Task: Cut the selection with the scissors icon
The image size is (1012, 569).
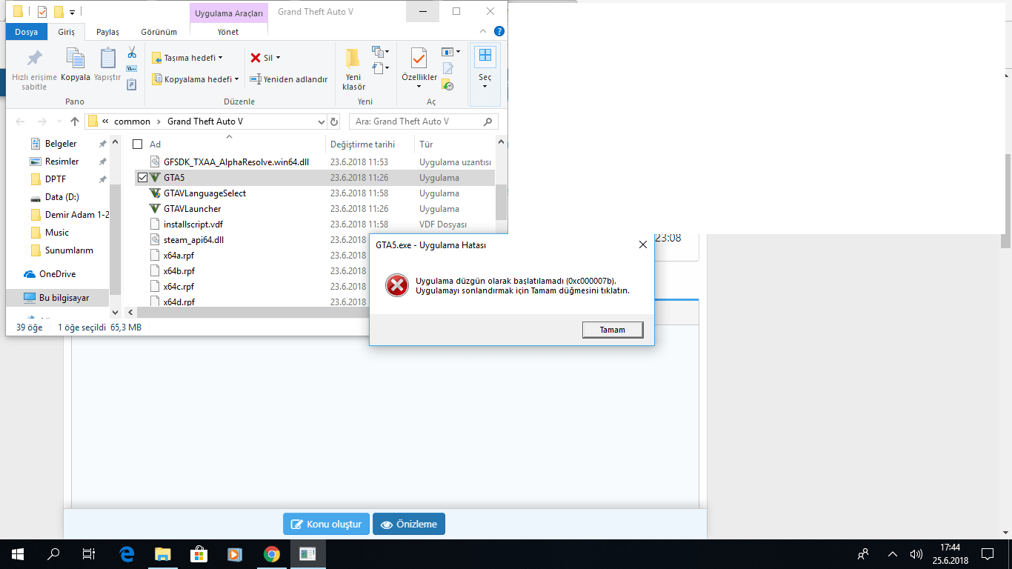Action: point(132,53)
